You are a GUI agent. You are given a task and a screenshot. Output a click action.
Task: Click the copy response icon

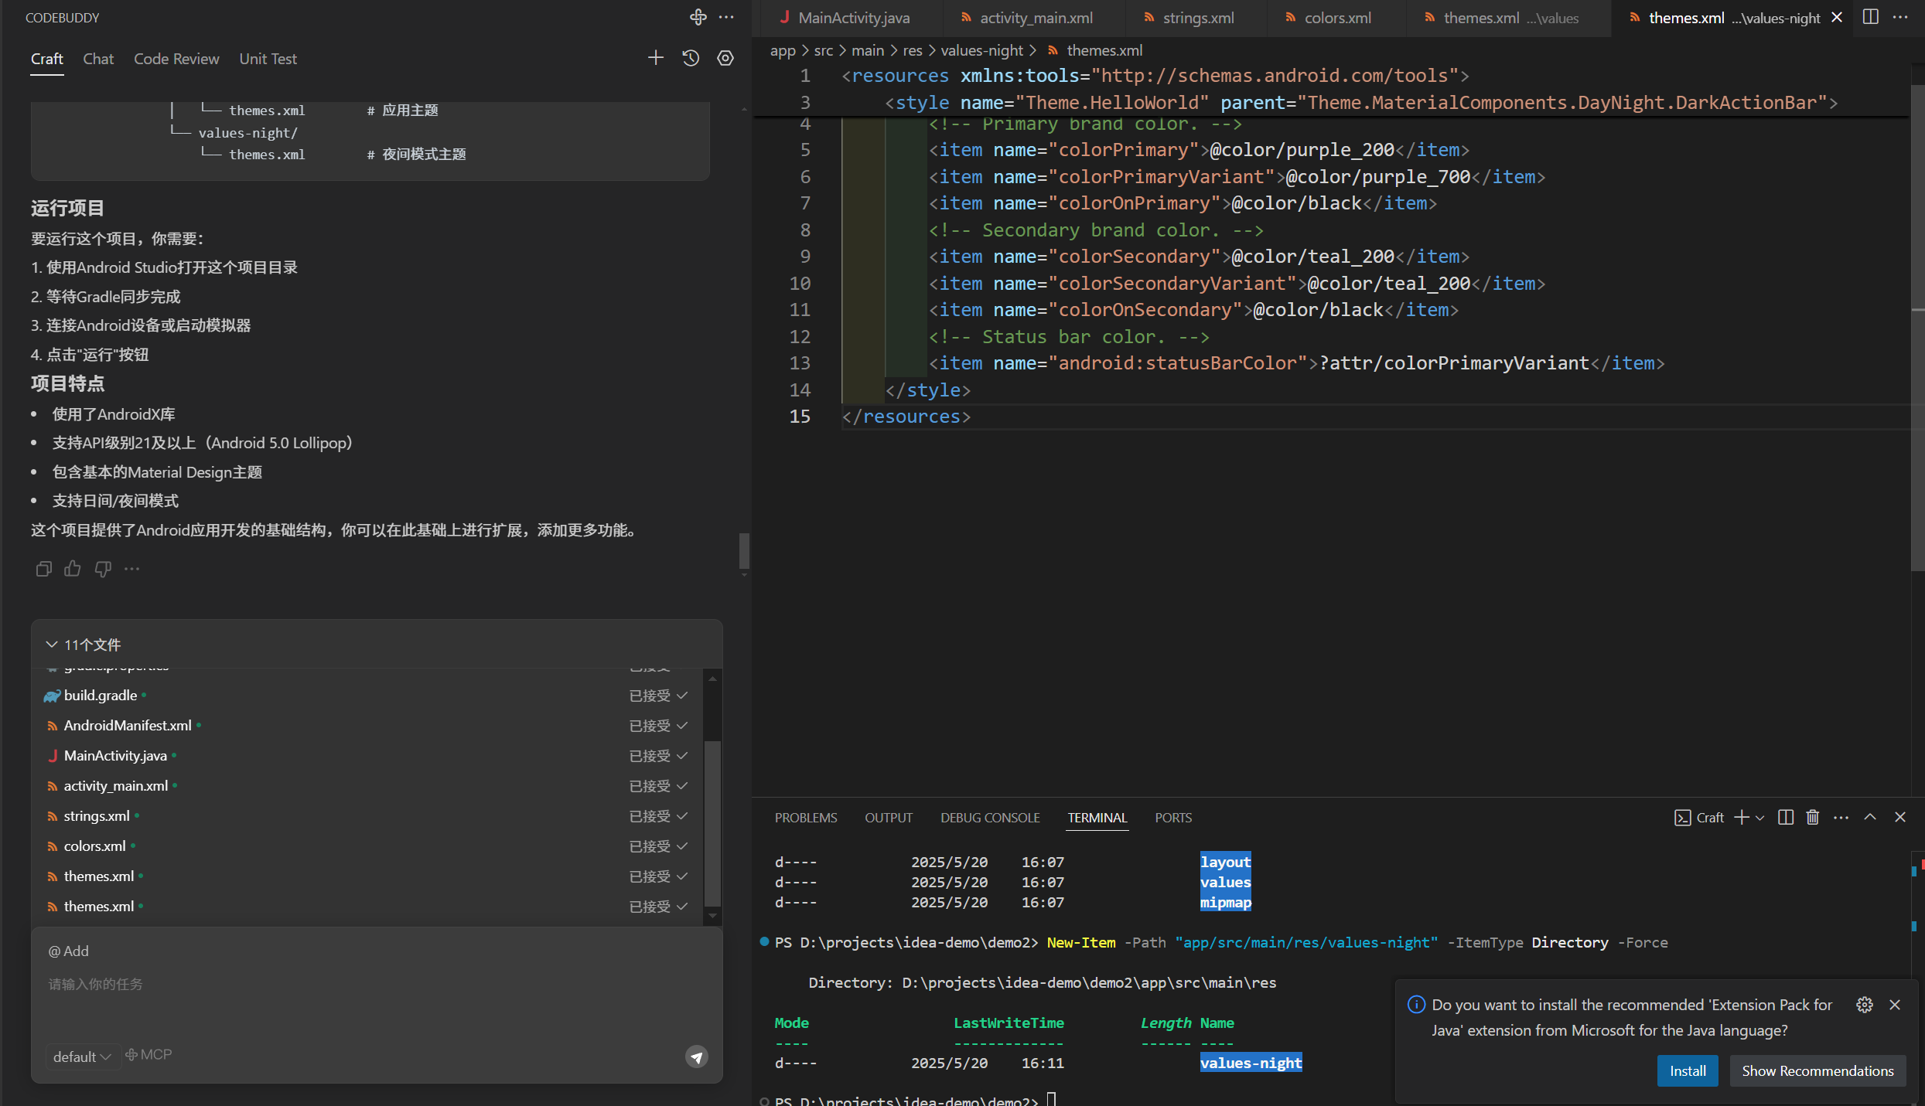click(x=43, y=569)
